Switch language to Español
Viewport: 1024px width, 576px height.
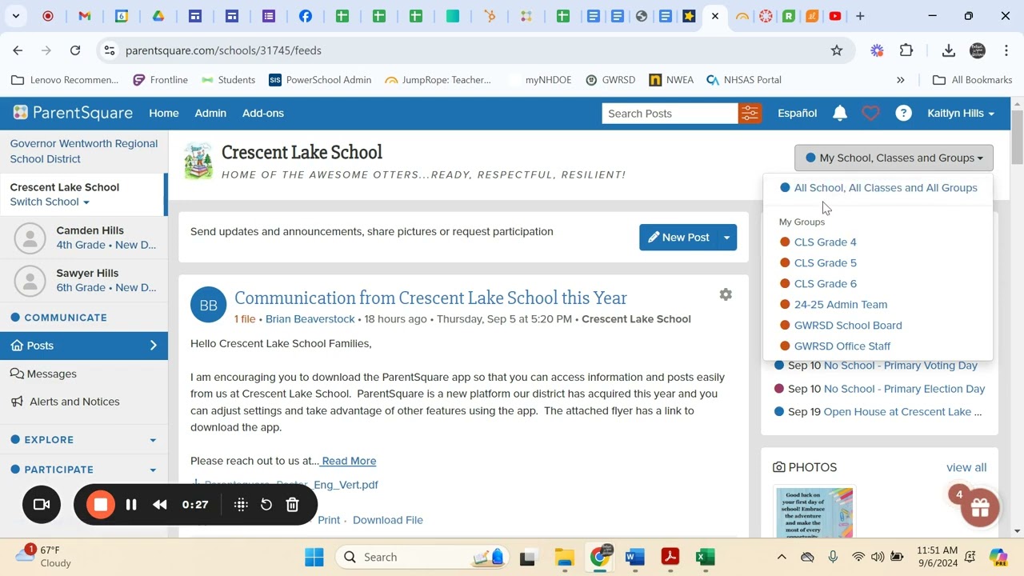tap(798, 113)
